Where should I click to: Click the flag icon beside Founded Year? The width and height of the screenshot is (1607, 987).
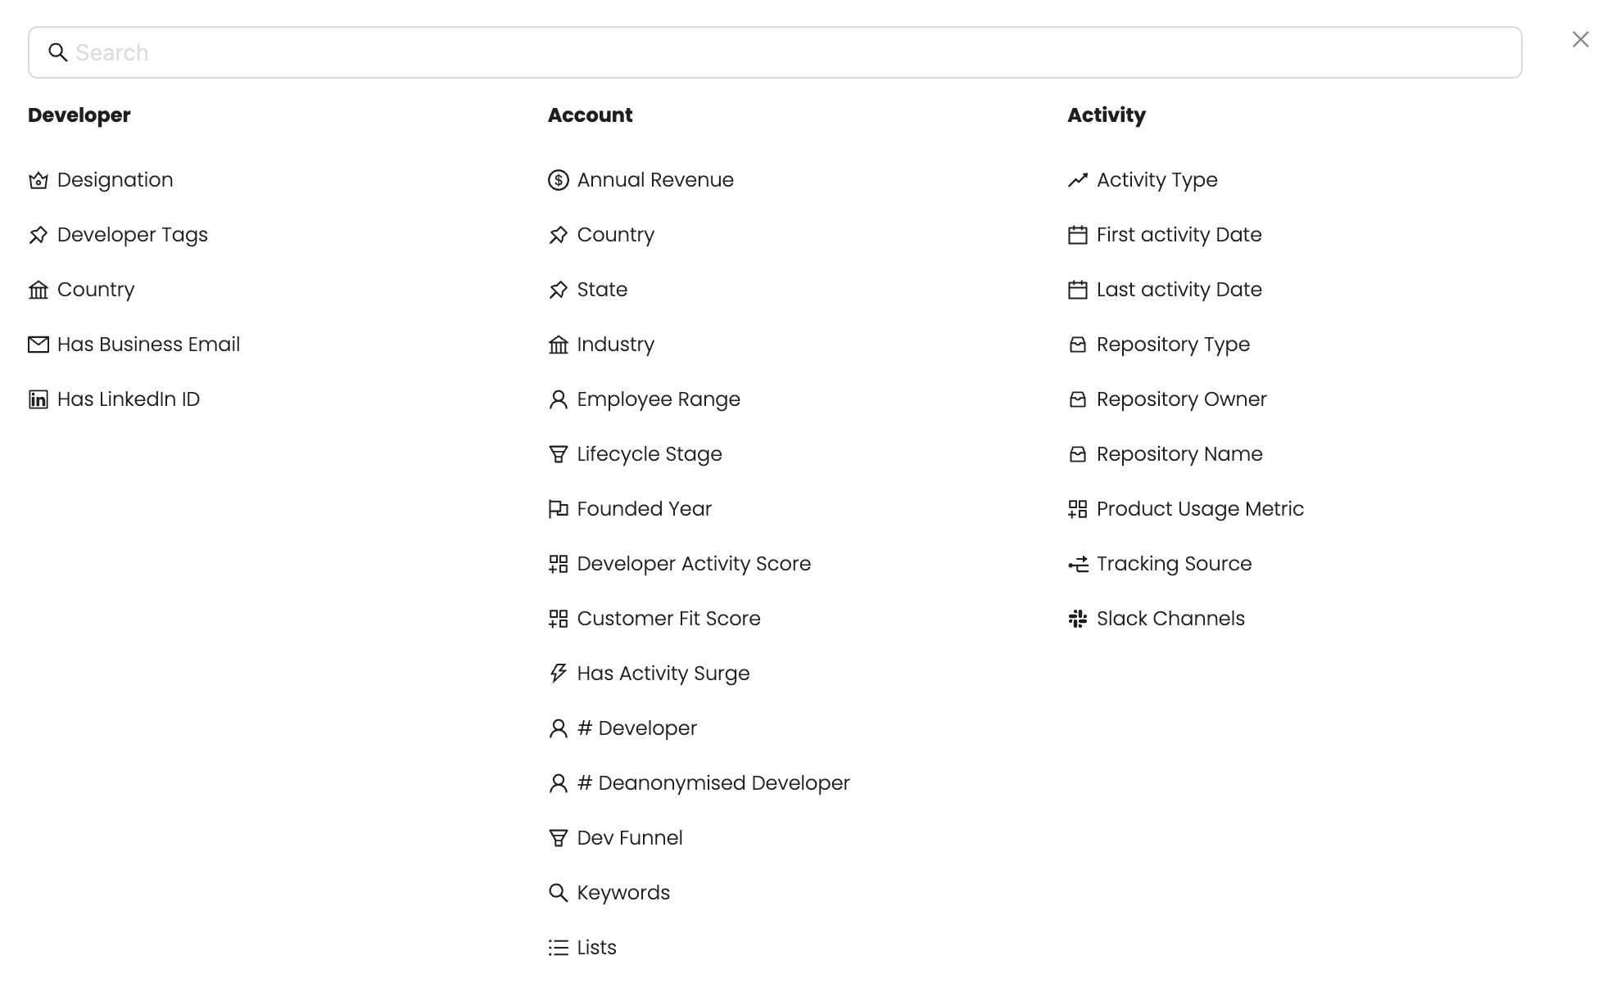(558, 509)
